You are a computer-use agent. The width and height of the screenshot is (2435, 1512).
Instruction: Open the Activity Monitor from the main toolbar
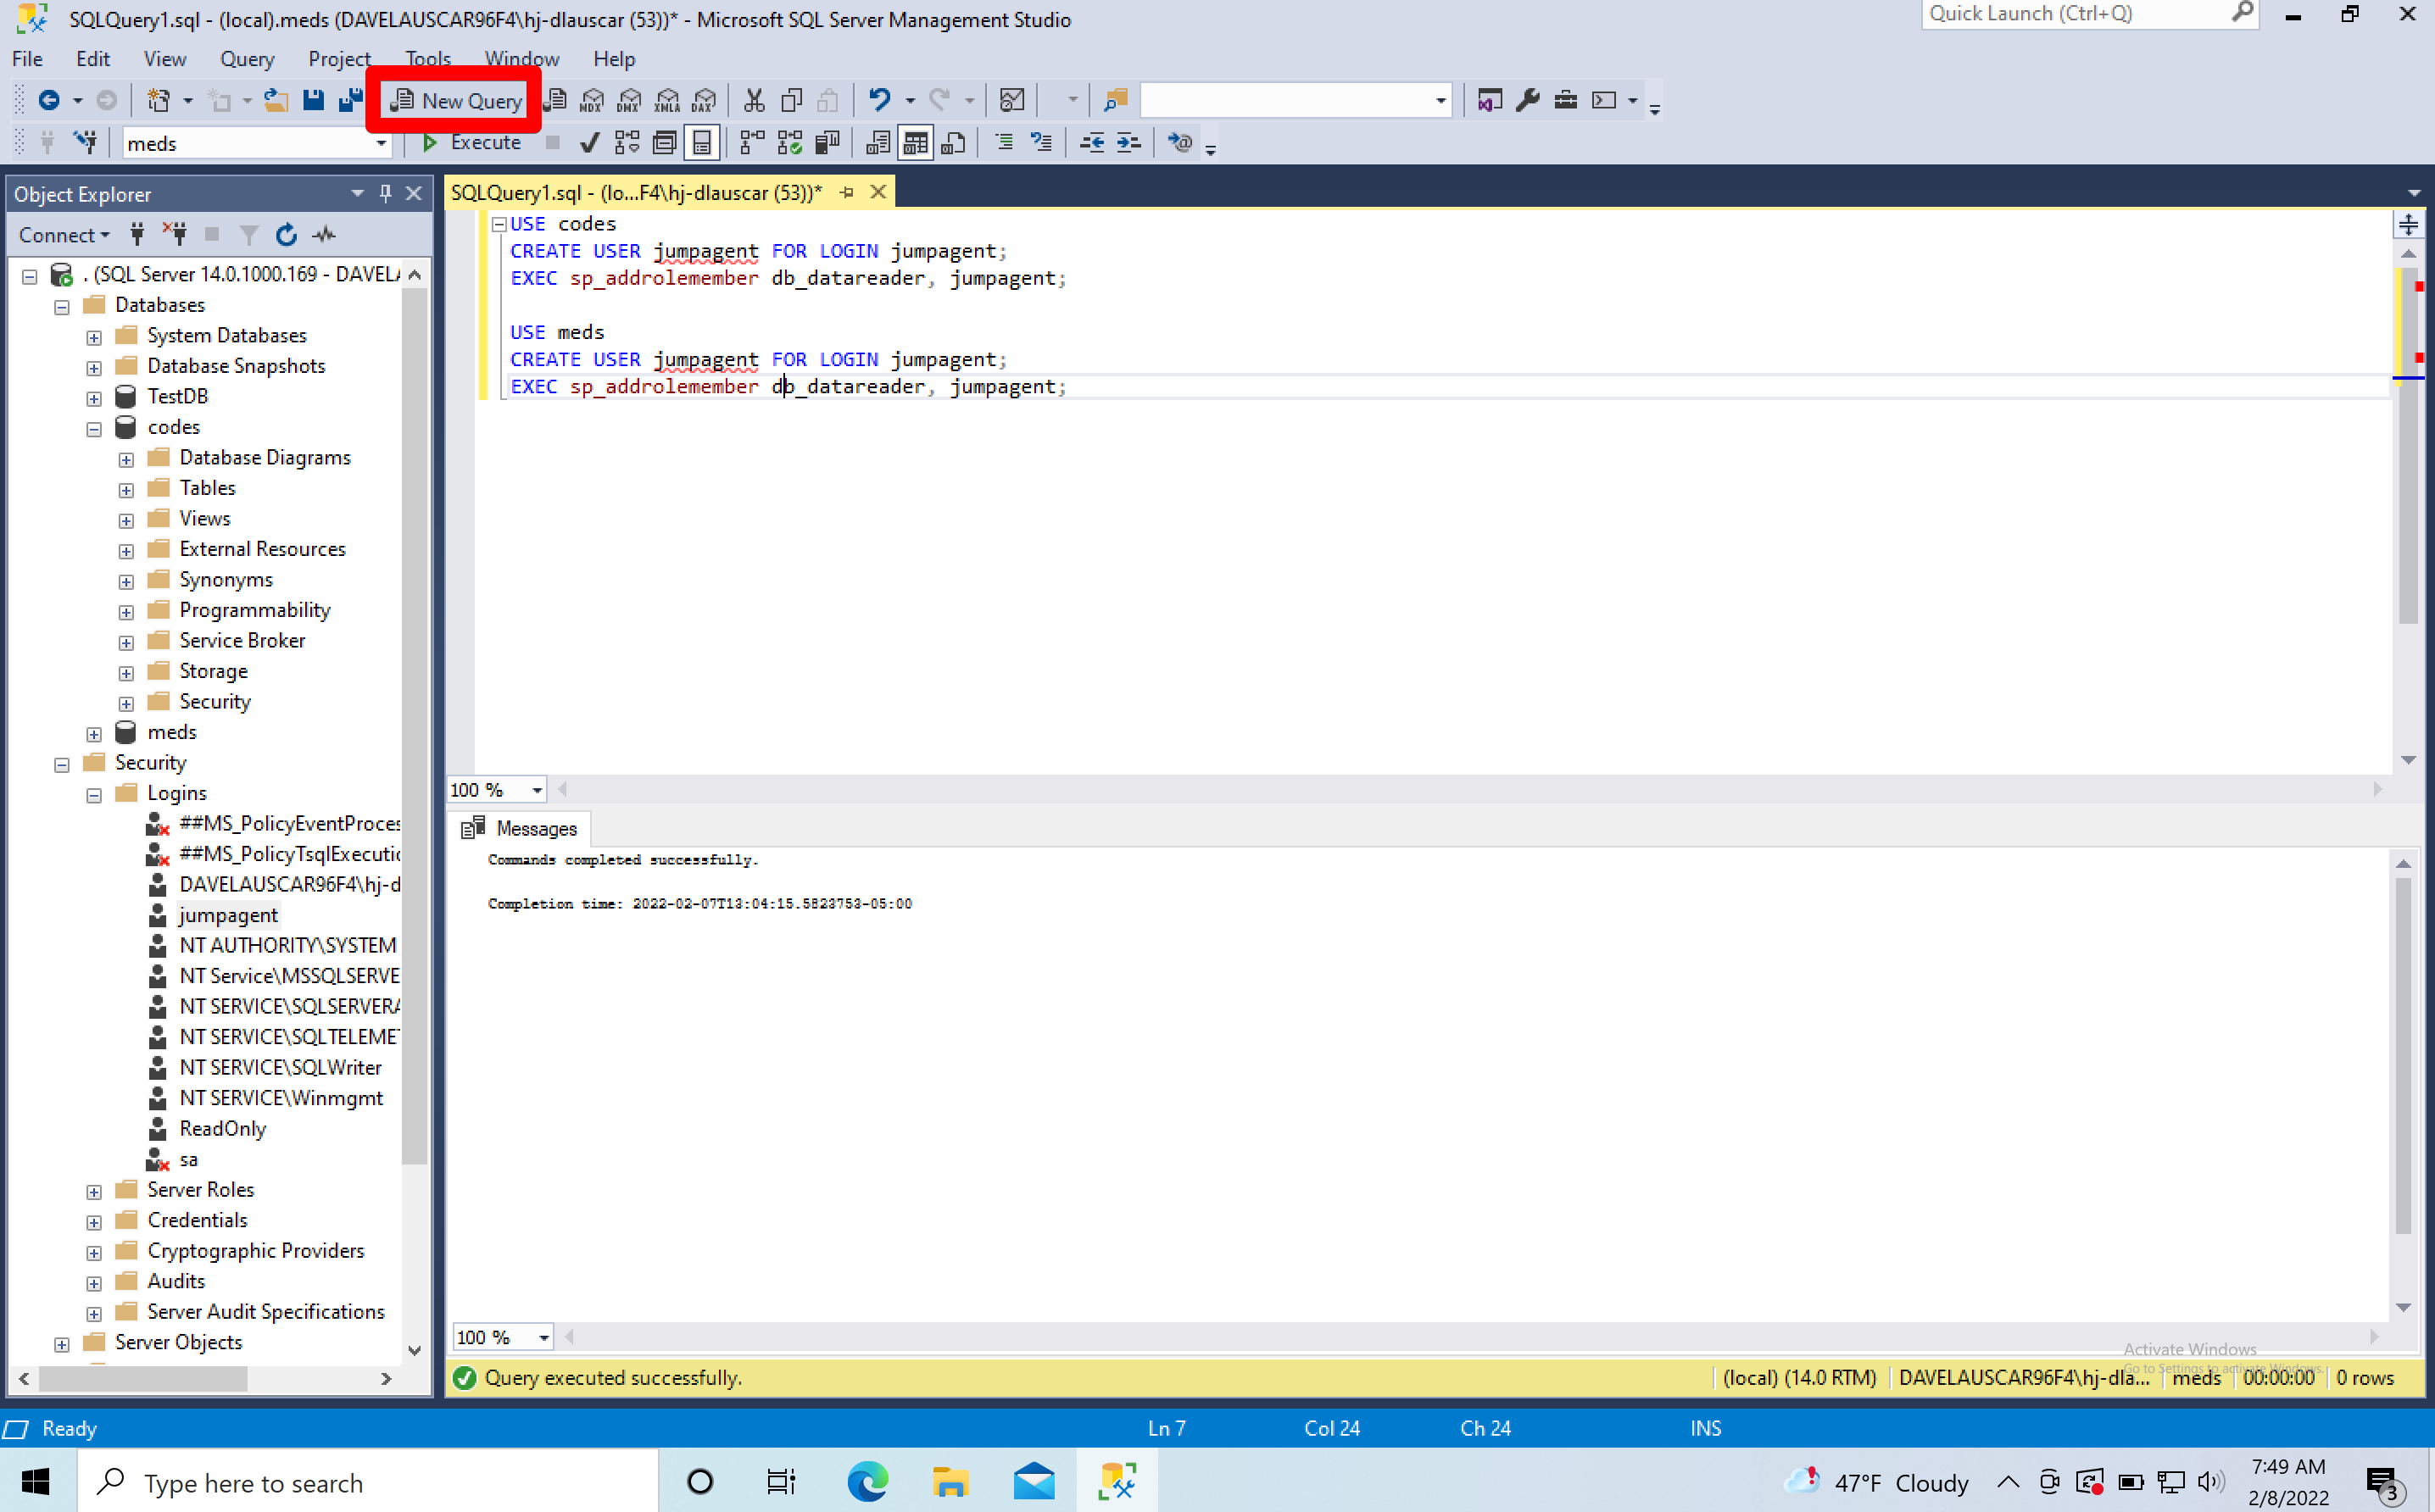point(1011,100)
